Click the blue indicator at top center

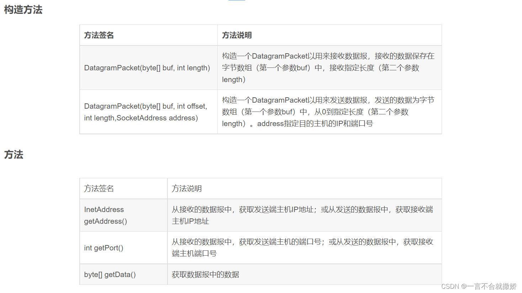coord(237,0)
